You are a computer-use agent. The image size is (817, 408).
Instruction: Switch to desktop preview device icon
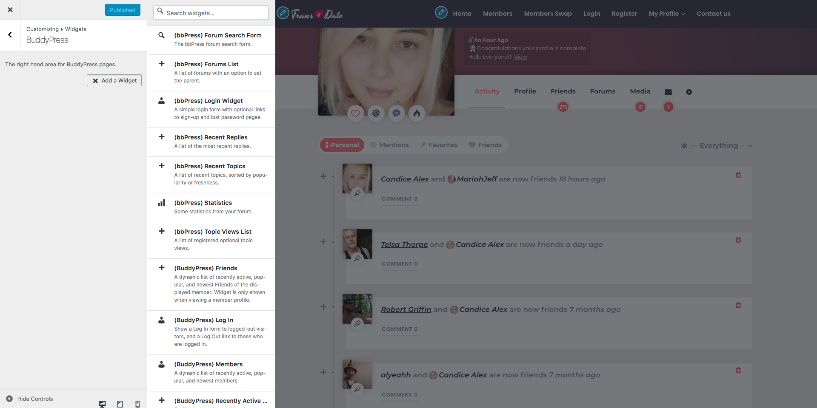pyautogui.click(x=102, y=404)
